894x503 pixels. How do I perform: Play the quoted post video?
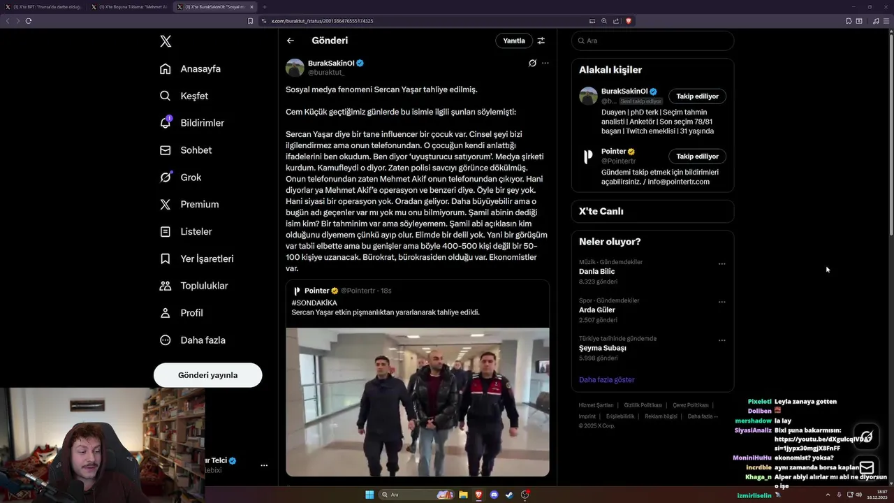click(x=418, y=402)
